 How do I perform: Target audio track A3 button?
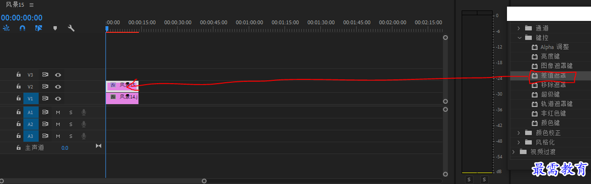click(31, 136)
